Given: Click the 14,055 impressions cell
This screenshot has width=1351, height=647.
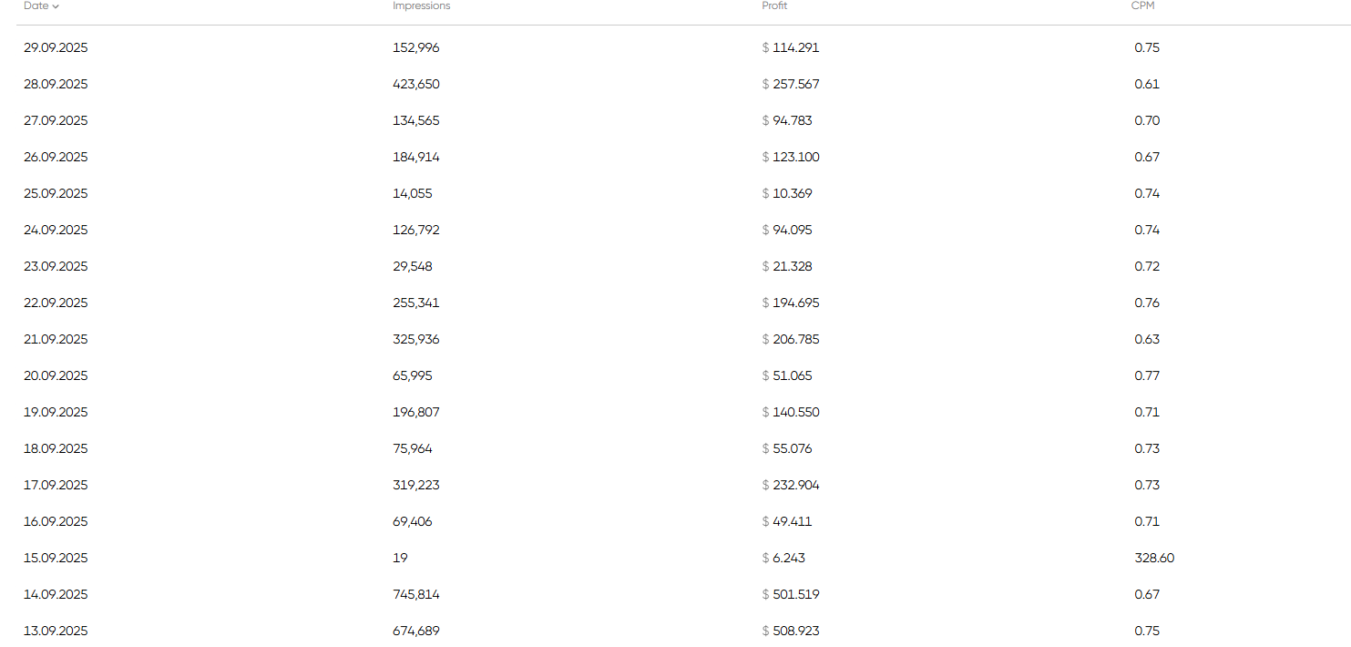Looking at the screenshot, I should [413, 193].
